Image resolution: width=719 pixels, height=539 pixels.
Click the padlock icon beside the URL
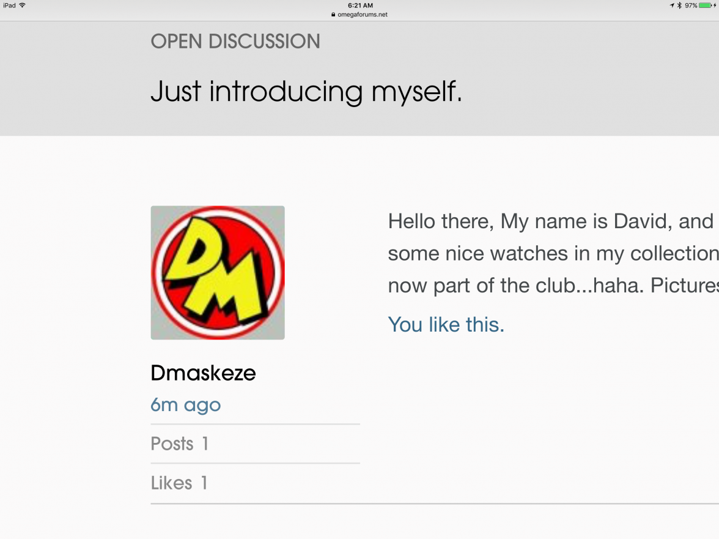click(x=333, y=15)
